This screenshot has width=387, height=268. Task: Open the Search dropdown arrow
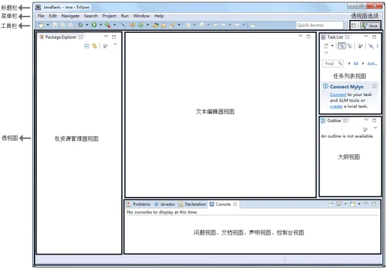tap(179, 25)
